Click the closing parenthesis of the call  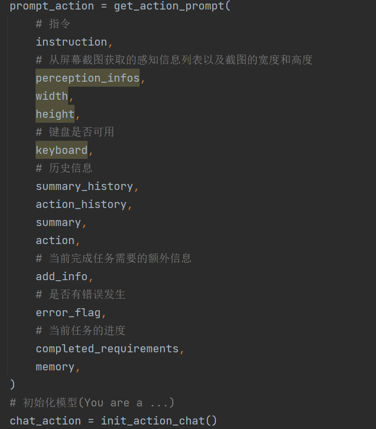(13, 384)
